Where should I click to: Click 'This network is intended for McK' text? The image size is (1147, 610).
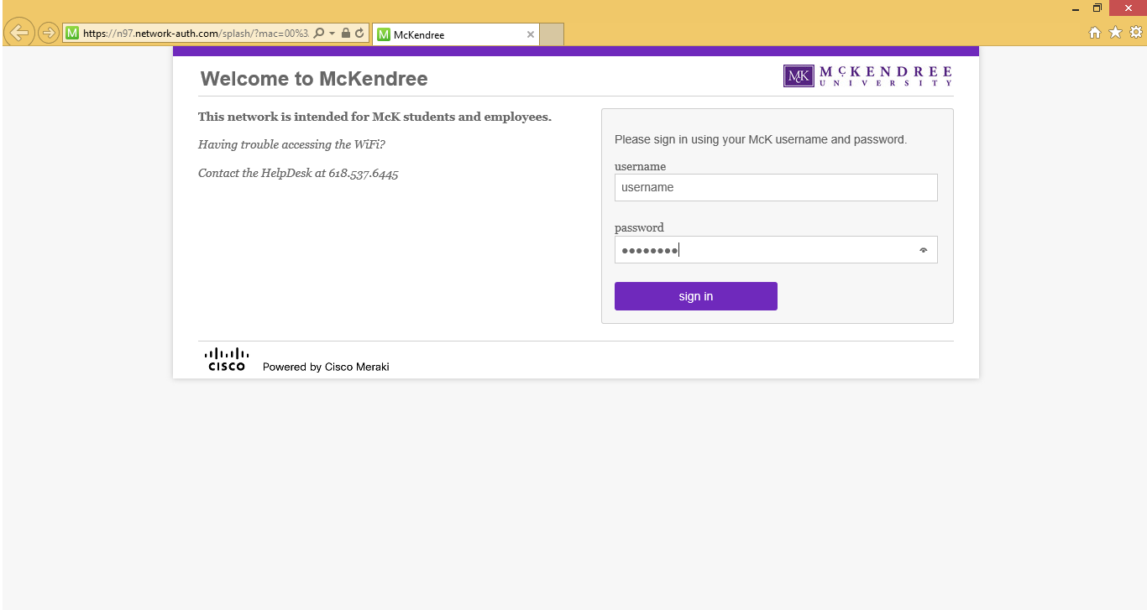pos(374,117)
